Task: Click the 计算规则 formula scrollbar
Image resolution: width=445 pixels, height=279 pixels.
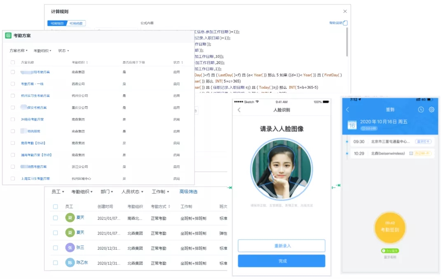Action: (x=347, y=42)
